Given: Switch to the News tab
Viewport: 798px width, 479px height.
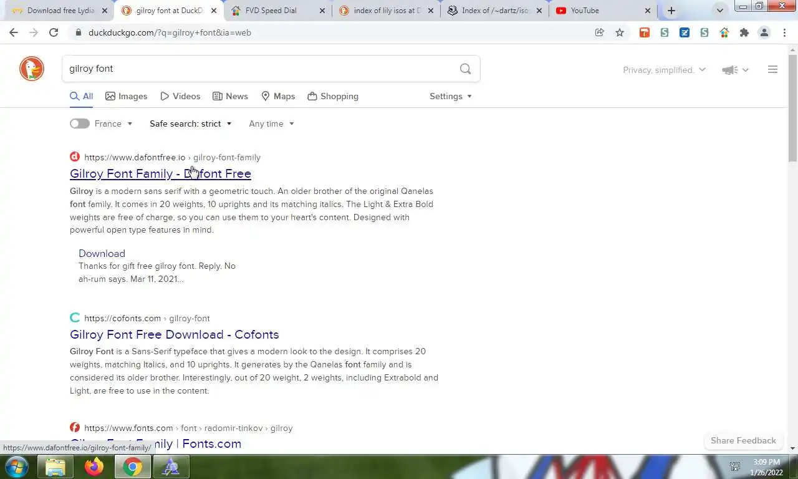Looking at the screenshot, I should [230, 96].
